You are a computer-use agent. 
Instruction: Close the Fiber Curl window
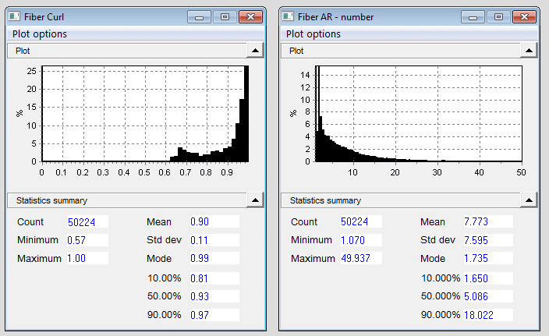pyautogui.click(x=250, y=16)
